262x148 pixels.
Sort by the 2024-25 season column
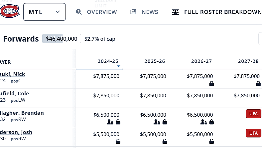[x=108, y=61]
